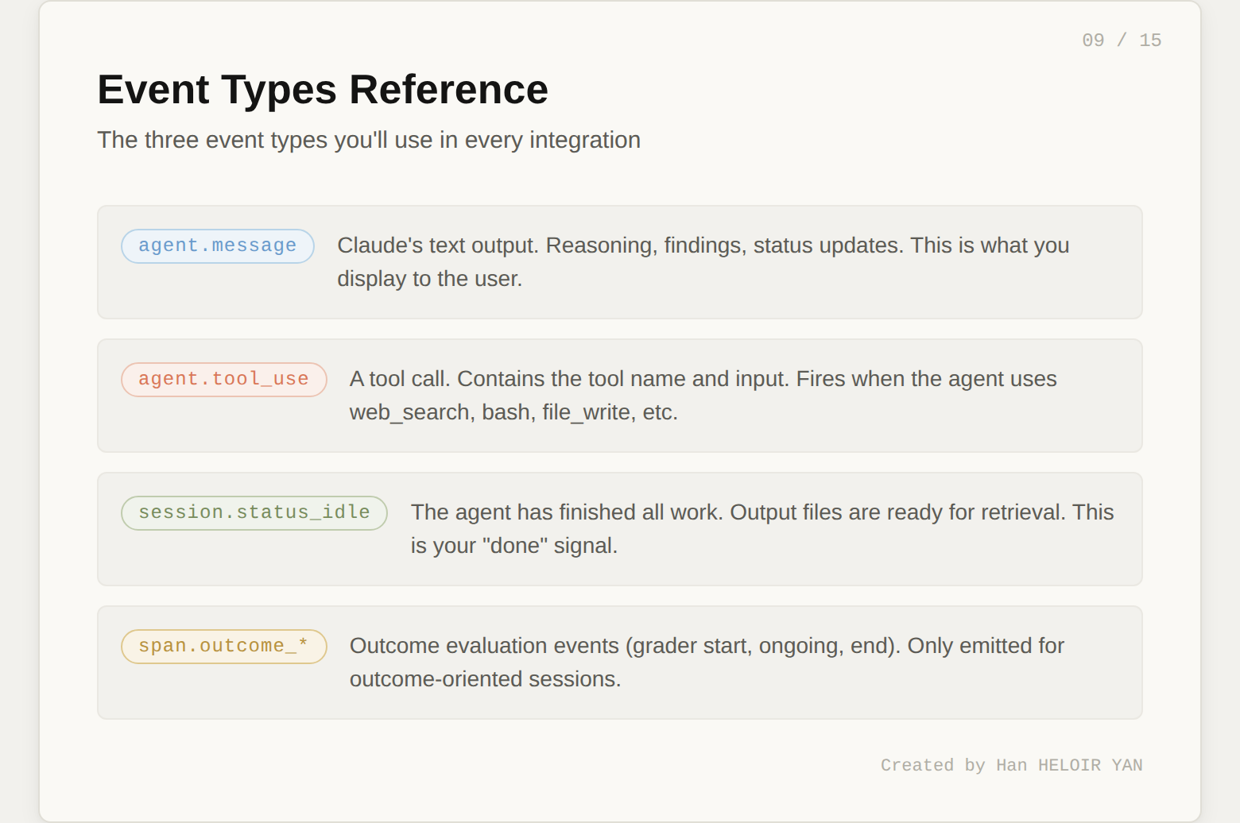The height and width of the screenshot is (823, 1240).
Task: Select the integration subtitle text
Action: tap(368, 140)
